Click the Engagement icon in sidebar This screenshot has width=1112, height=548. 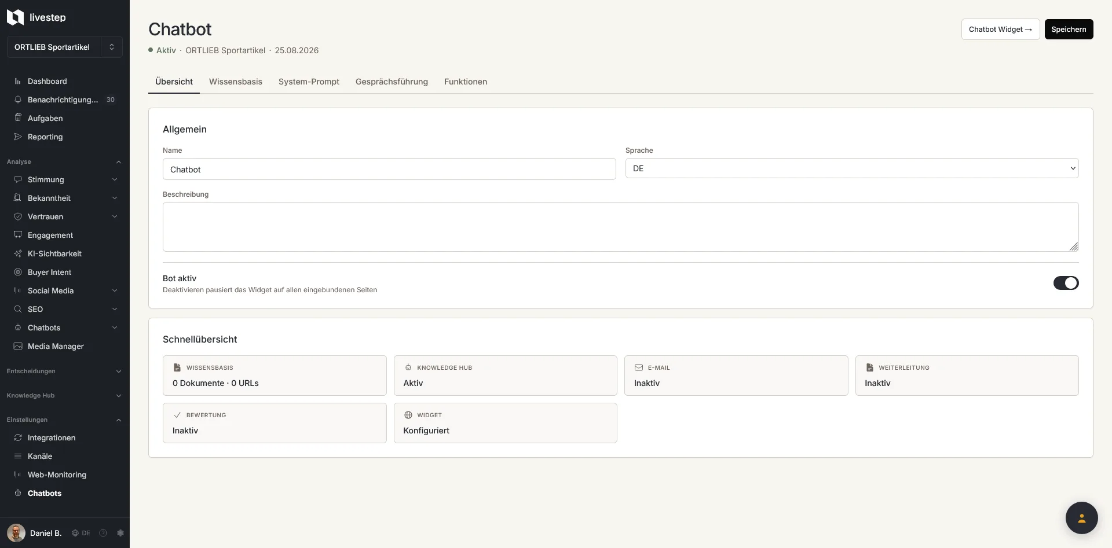[x=18, y=235]
